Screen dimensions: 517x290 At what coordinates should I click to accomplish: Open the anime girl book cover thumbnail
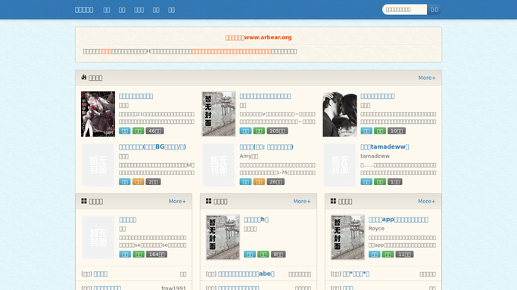click(98, 114)
